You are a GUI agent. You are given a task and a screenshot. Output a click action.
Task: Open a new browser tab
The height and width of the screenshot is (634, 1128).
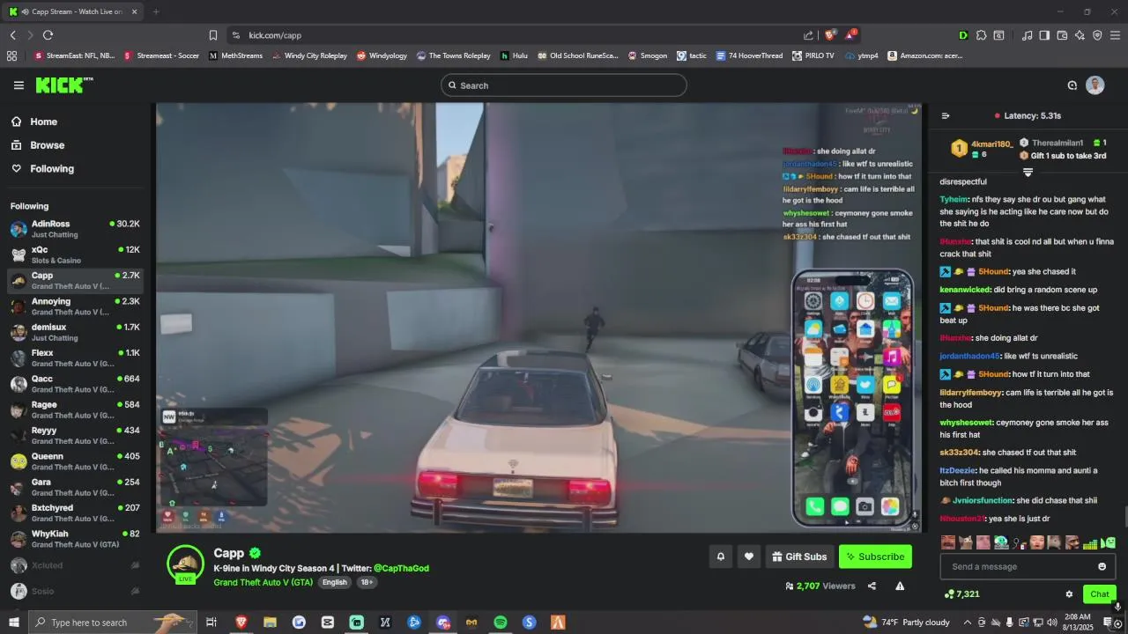click(156, 11)
